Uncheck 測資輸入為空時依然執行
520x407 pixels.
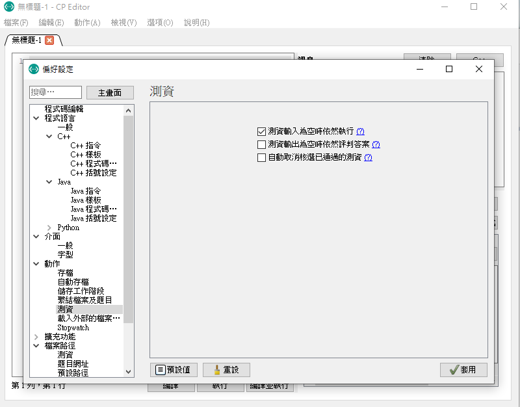tap(262, 131)
